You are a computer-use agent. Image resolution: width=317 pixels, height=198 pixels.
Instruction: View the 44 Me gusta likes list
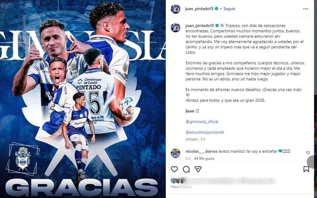pyautogui.click(x=204, y=159)
